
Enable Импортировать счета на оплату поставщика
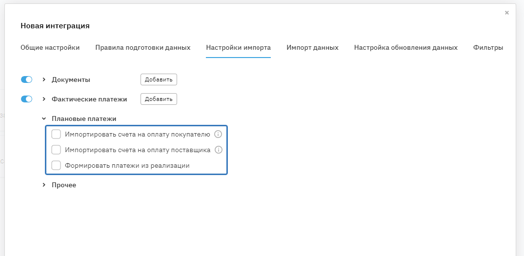56,150
